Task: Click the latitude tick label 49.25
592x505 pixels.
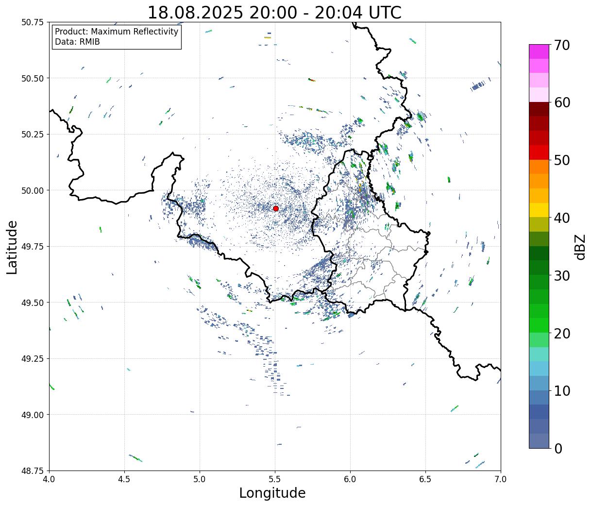Action: click(x=32, y=359)
